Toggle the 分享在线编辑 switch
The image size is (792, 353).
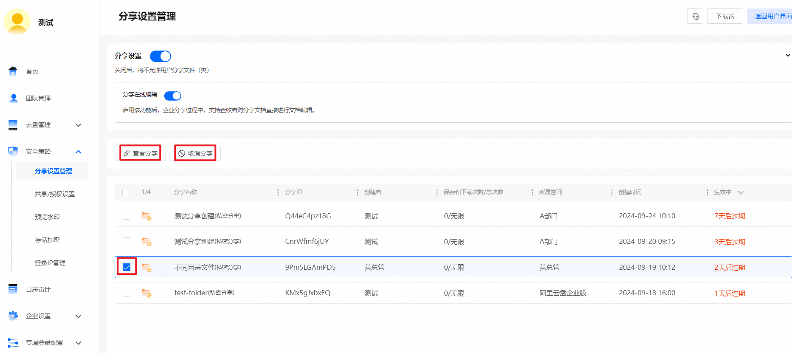173,96
